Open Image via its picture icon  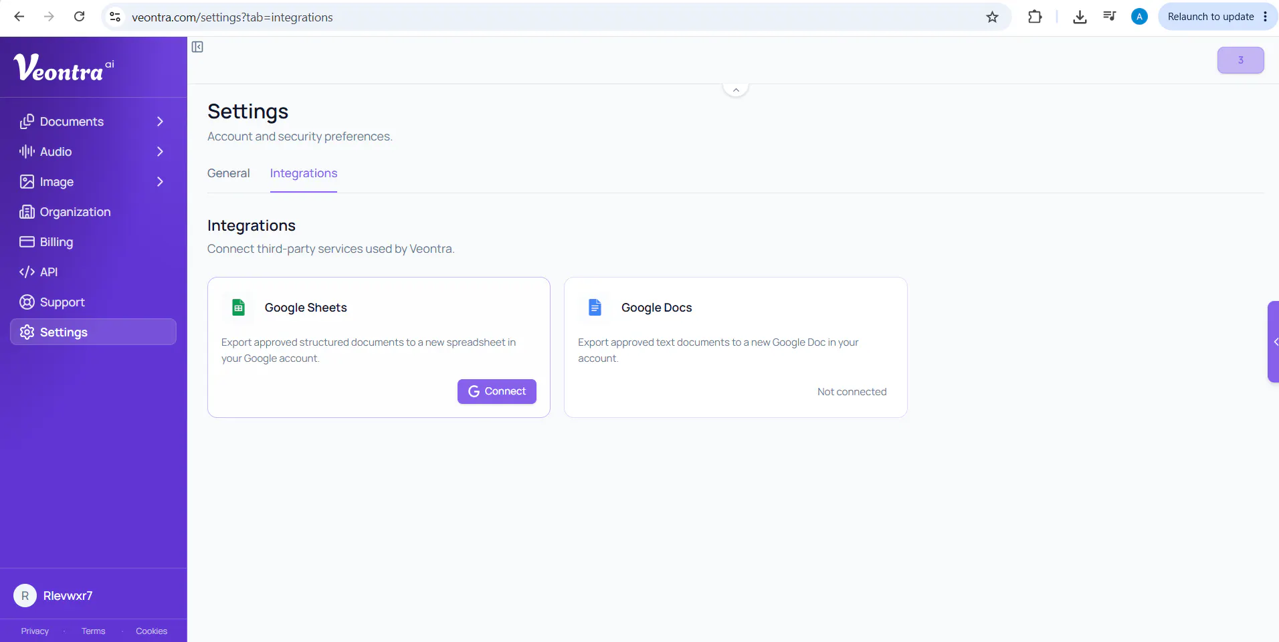point(27,182)
